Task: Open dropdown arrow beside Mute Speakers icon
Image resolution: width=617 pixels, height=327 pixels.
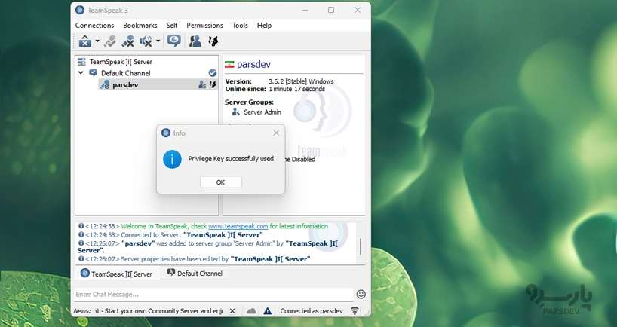Action: pyautogui.click(x=158, y=41)
